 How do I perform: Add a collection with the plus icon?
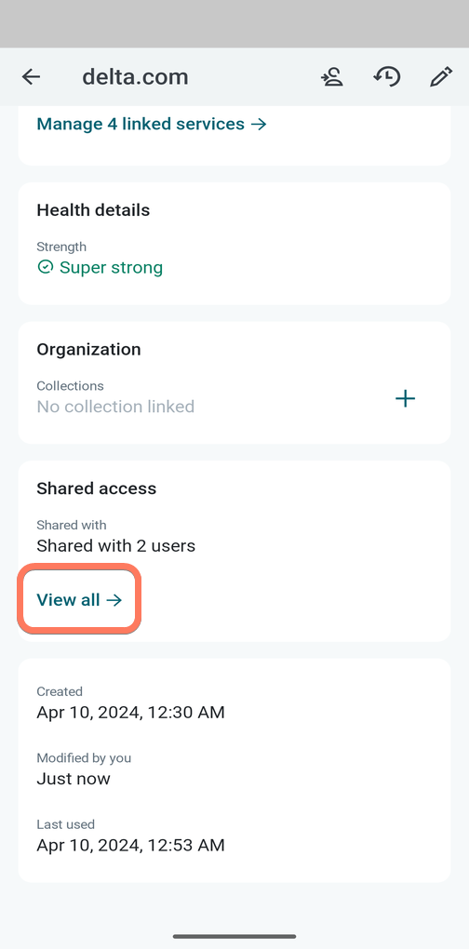coord(405,398)
